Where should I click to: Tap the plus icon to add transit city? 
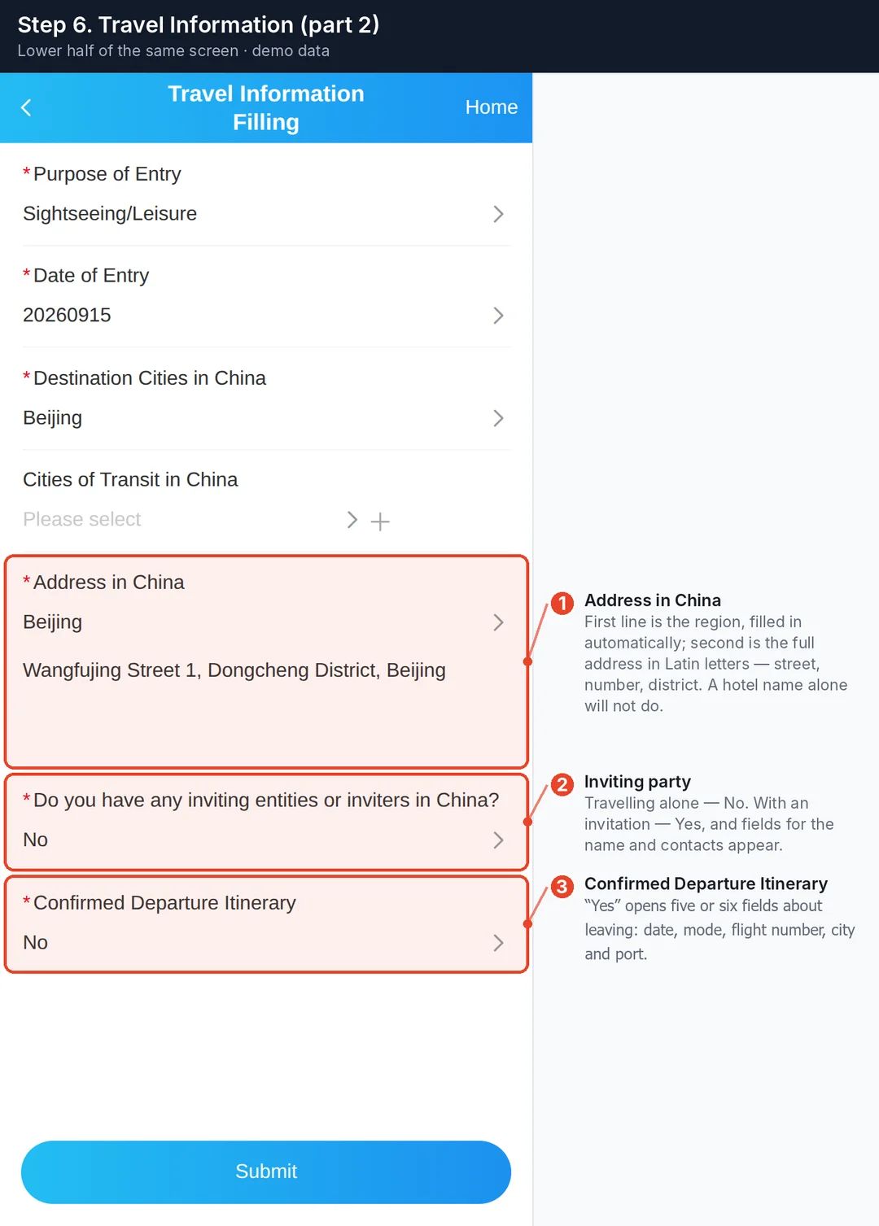(x=380, y=521)
